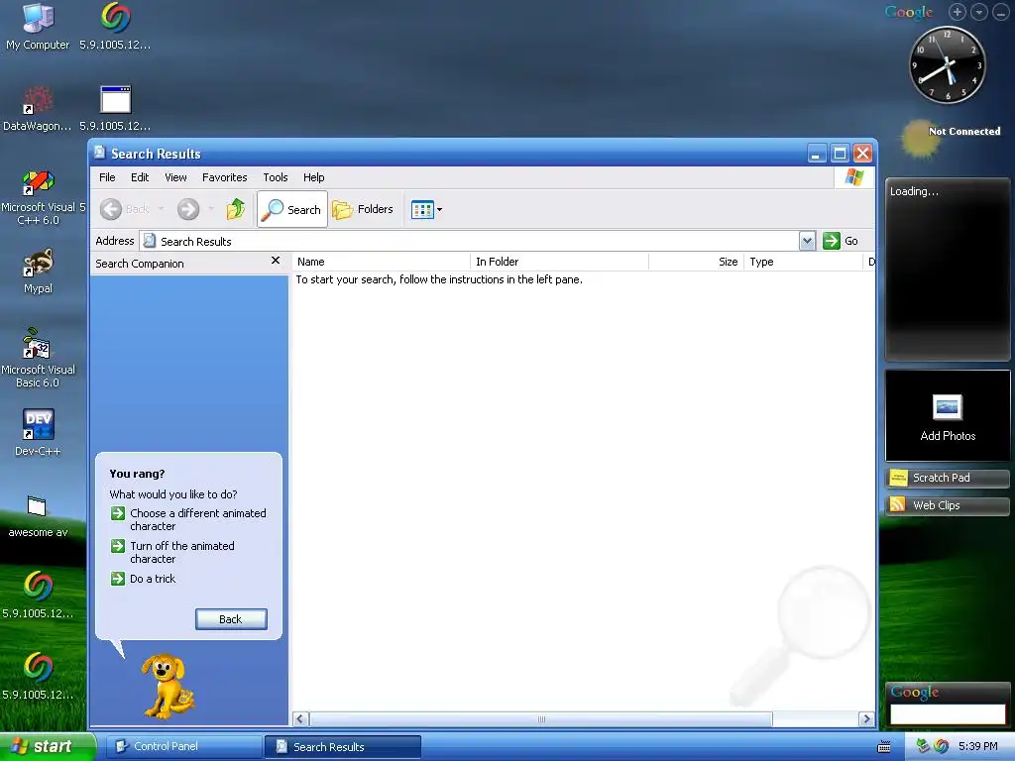Click the Windows logo throbber icon
This screenshot has height=761, width=1015.
point(854,177)
